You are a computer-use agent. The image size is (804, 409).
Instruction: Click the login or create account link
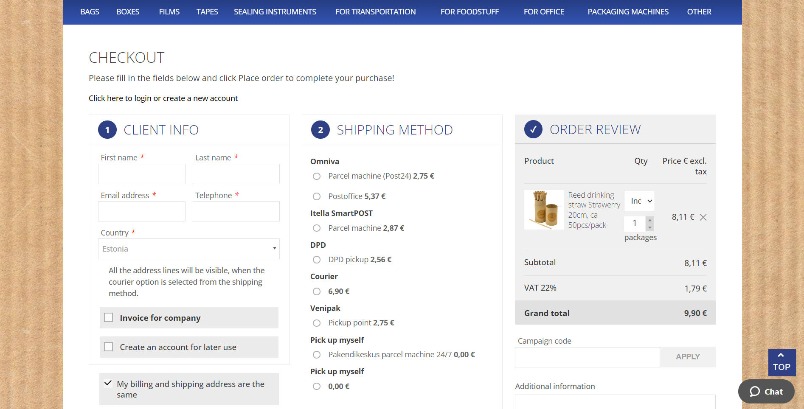click(x=163, y=98)
